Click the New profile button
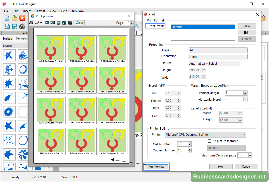Viewport: 269px width, 182px height. click(247, 26)
